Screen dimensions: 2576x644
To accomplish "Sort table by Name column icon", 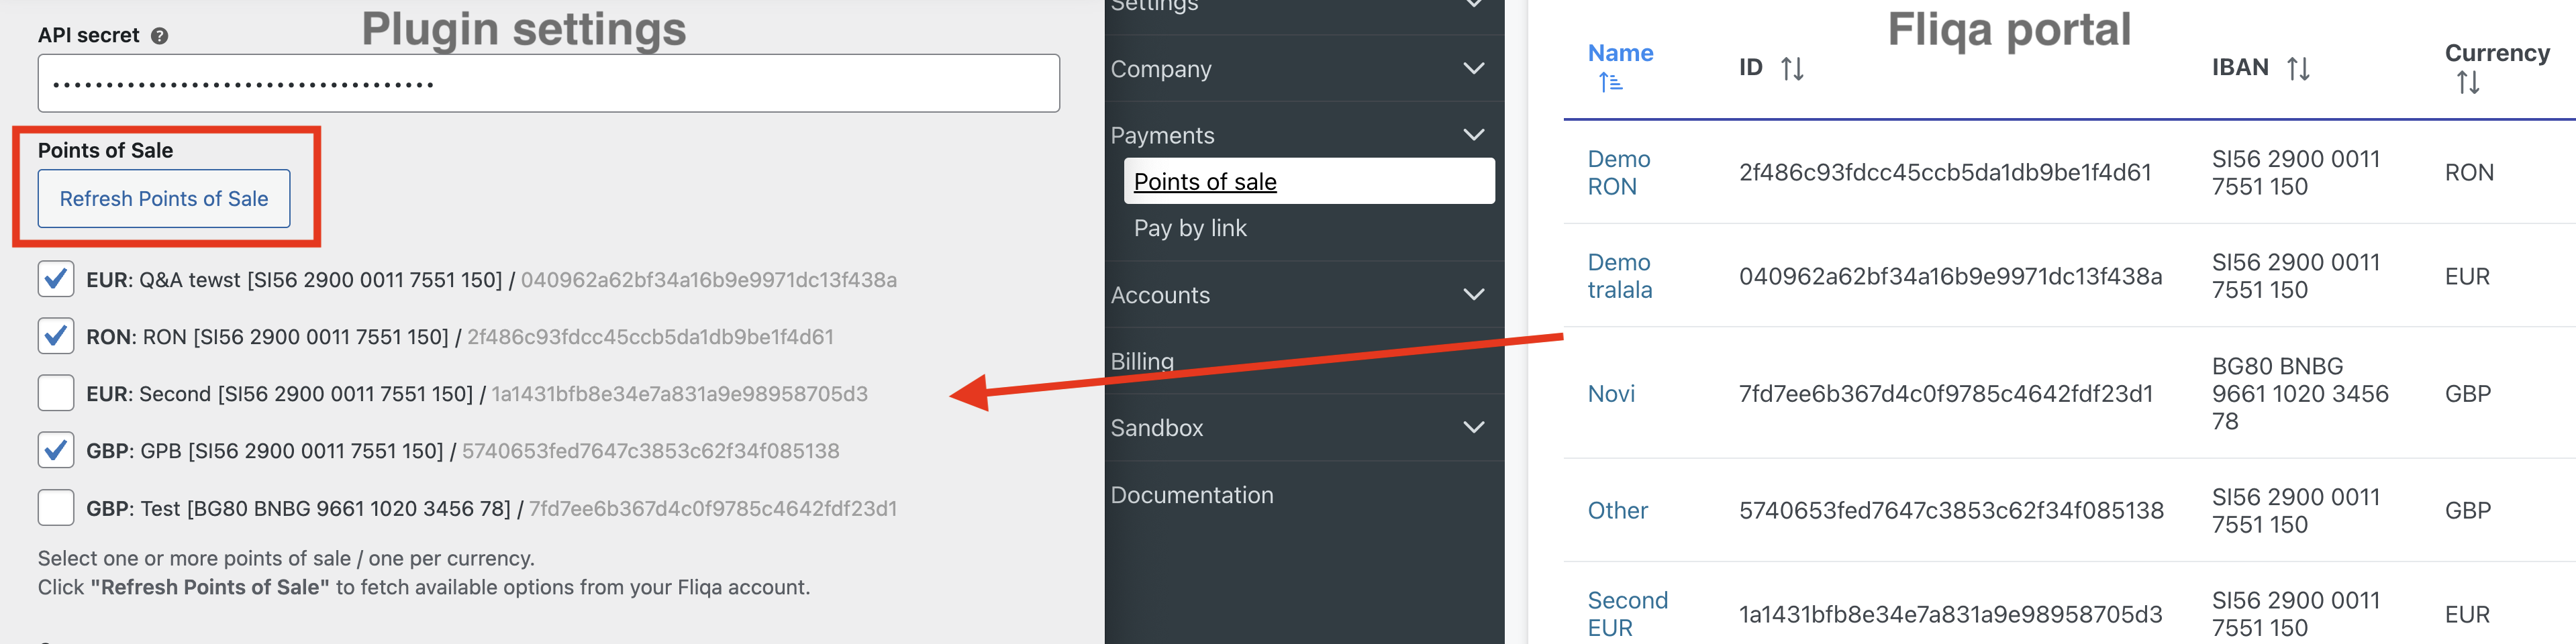I will point(1609,82).
